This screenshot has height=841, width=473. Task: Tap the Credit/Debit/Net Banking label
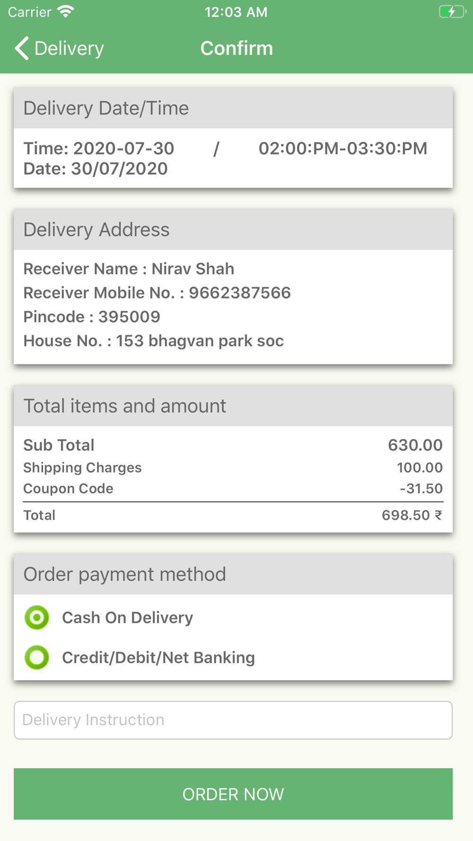(x=158, y=657)
